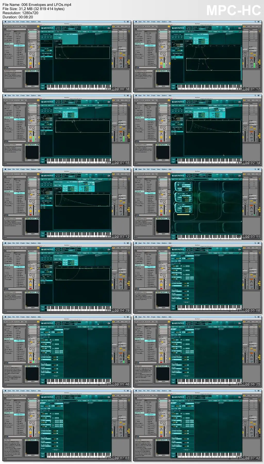This screenshot has height=464, width=264.
Task: Click the ABSYNTH 5 logo in the 00:07:03 frame
Action: pos(48,397)
